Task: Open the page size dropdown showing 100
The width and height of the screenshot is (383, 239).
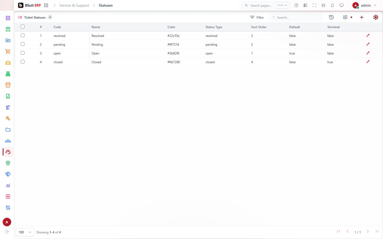Action: tap(25, 232)
